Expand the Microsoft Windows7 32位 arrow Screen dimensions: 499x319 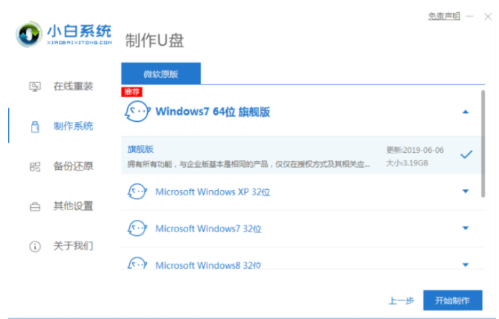[x=465, y=228]
